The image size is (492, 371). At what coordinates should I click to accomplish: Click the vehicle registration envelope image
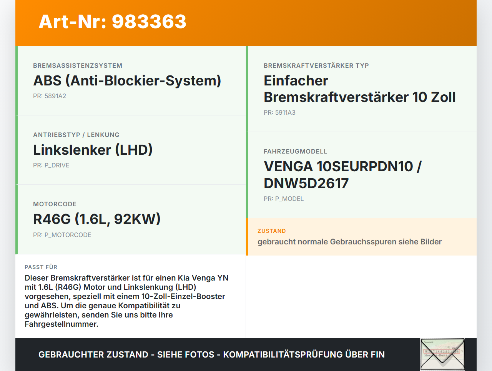(442, 354)
